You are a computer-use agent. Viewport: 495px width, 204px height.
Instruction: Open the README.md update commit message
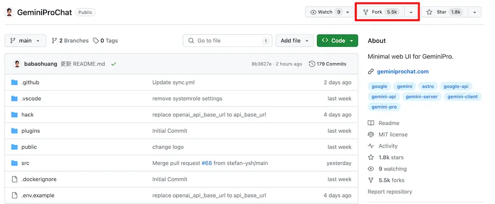click(x=83, y=64)
